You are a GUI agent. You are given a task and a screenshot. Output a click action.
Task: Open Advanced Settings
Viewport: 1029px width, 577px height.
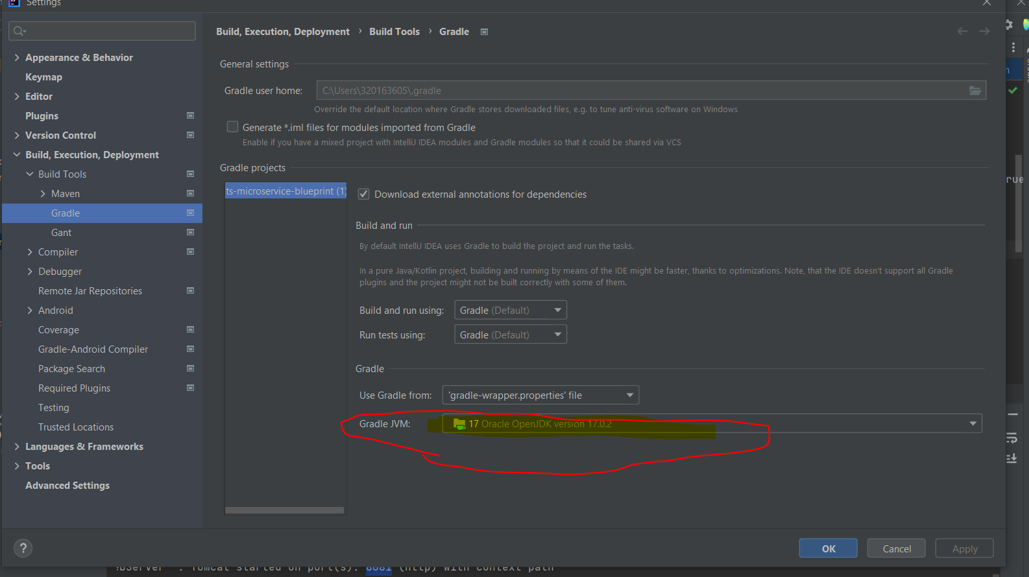(67, 486)
